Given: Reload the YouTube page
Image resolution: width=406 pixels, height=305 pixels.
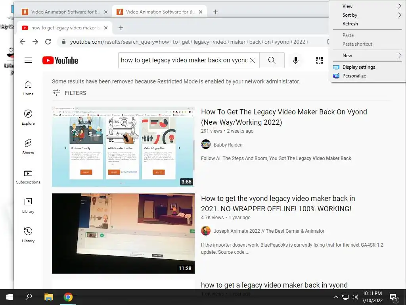Looking at the screenshot, I should pos(48,42).
